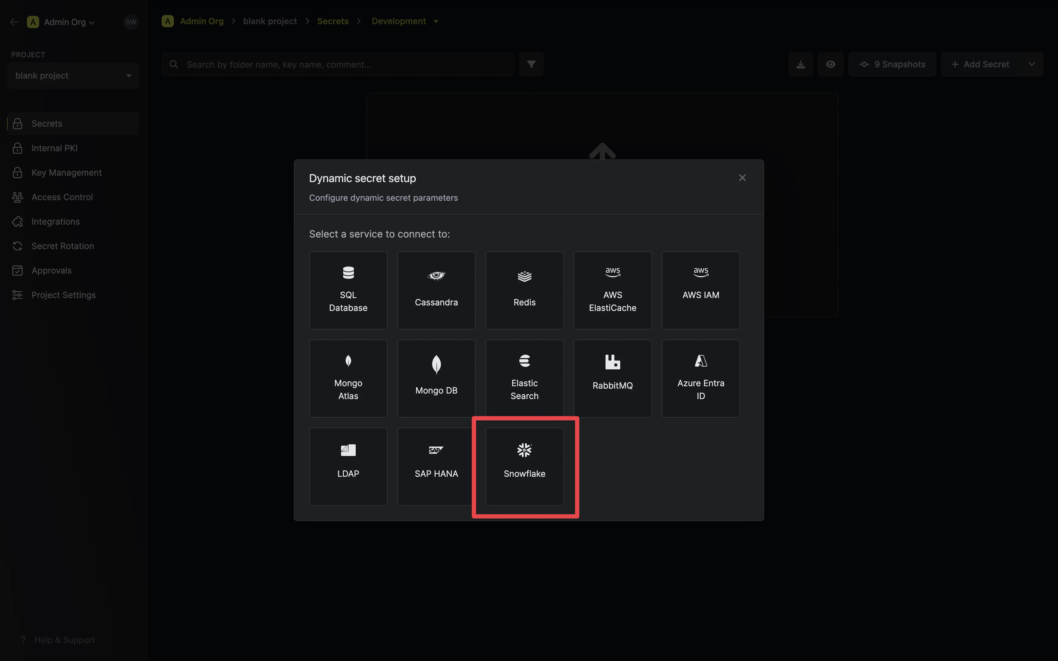Open the Development environment dropdown

click(x=405, y=21)
